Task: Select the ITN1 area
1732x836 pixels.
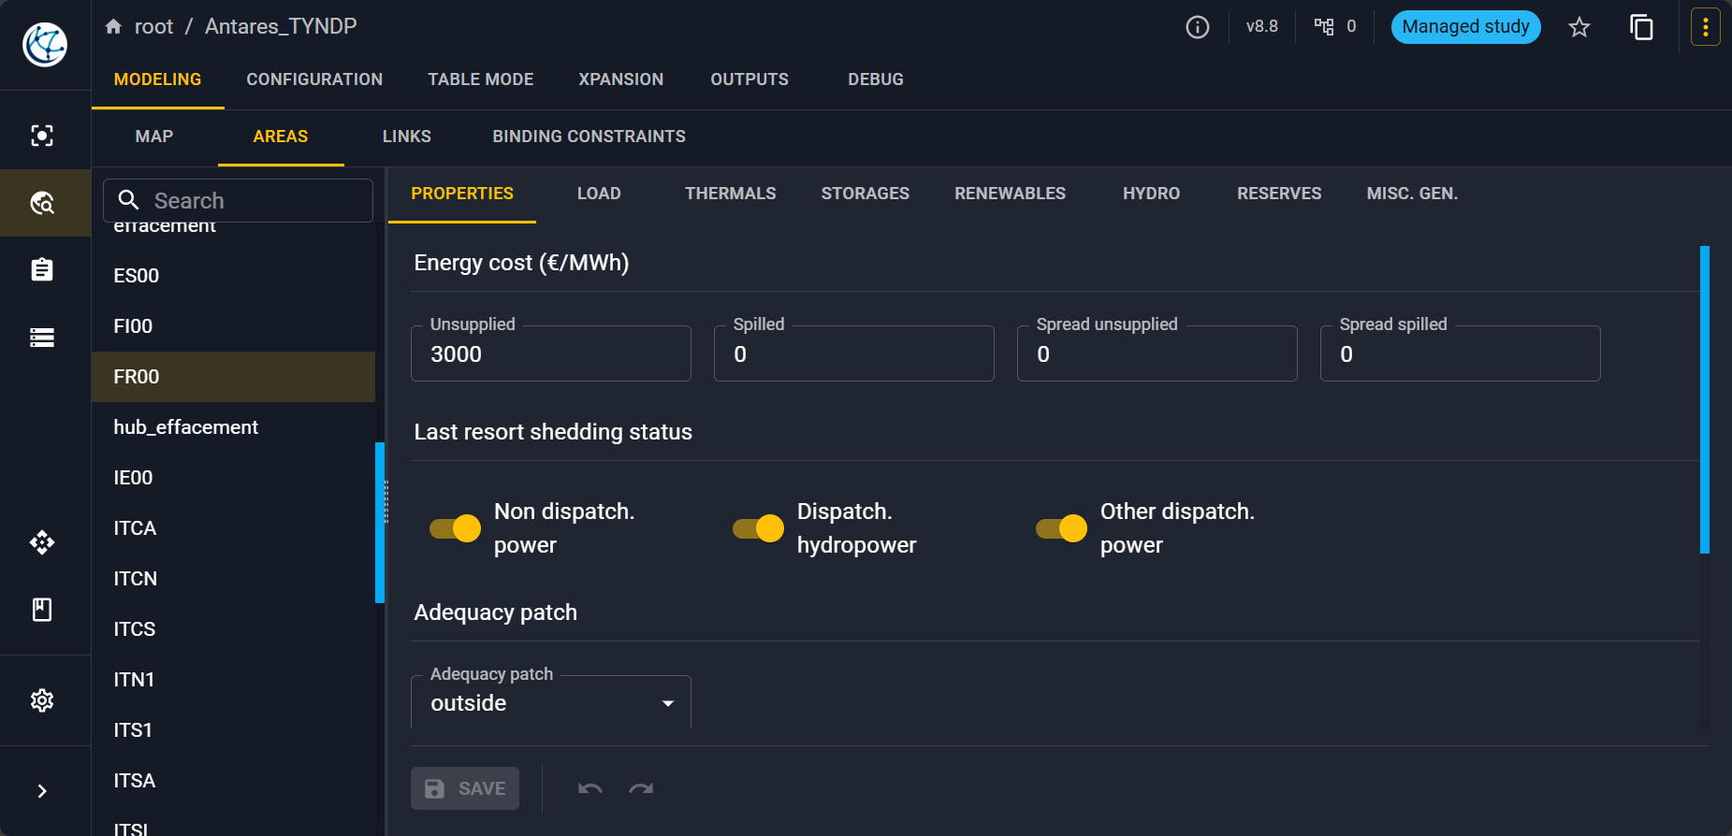Action: 233,680
